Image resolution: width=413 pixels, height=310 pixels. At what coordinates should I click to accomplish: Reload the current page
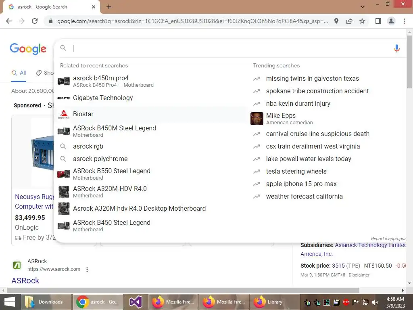(x=35, y=21)
